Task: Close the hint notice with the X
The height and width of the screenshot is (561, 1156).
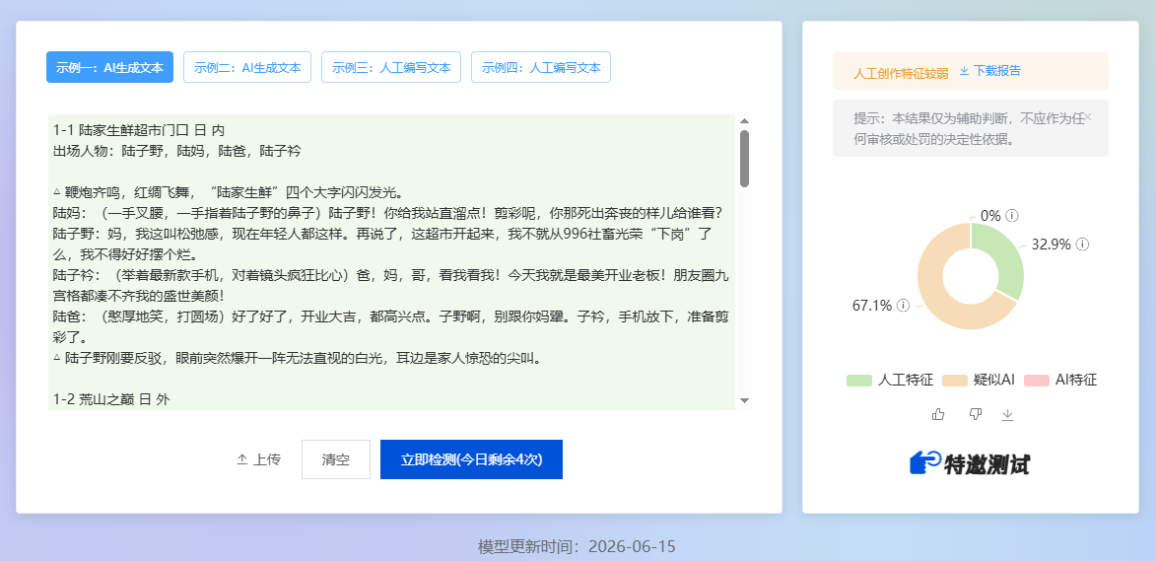Action: click(1088, 116)
